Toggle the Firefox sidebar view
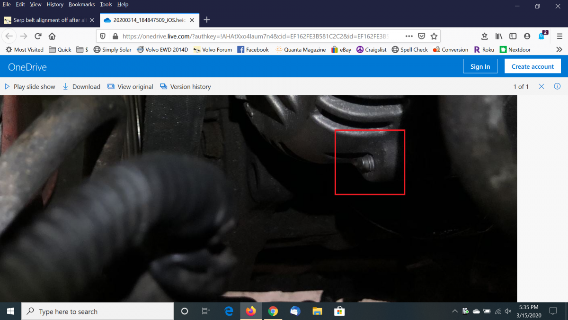 (513, 37)
